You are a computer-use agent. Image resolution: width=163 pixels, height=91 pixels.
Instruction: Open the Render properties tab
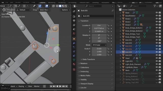(x=74, y=16)
